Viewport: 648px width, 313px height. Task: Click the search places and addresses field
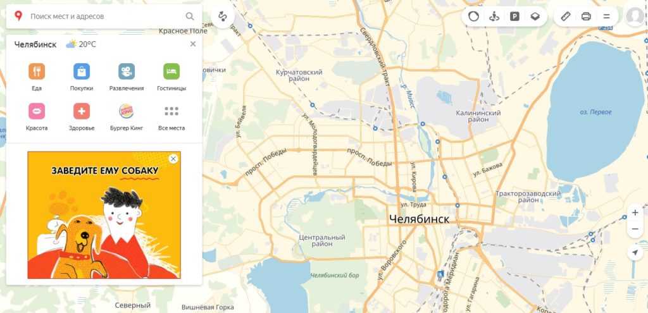pos(106,16)
